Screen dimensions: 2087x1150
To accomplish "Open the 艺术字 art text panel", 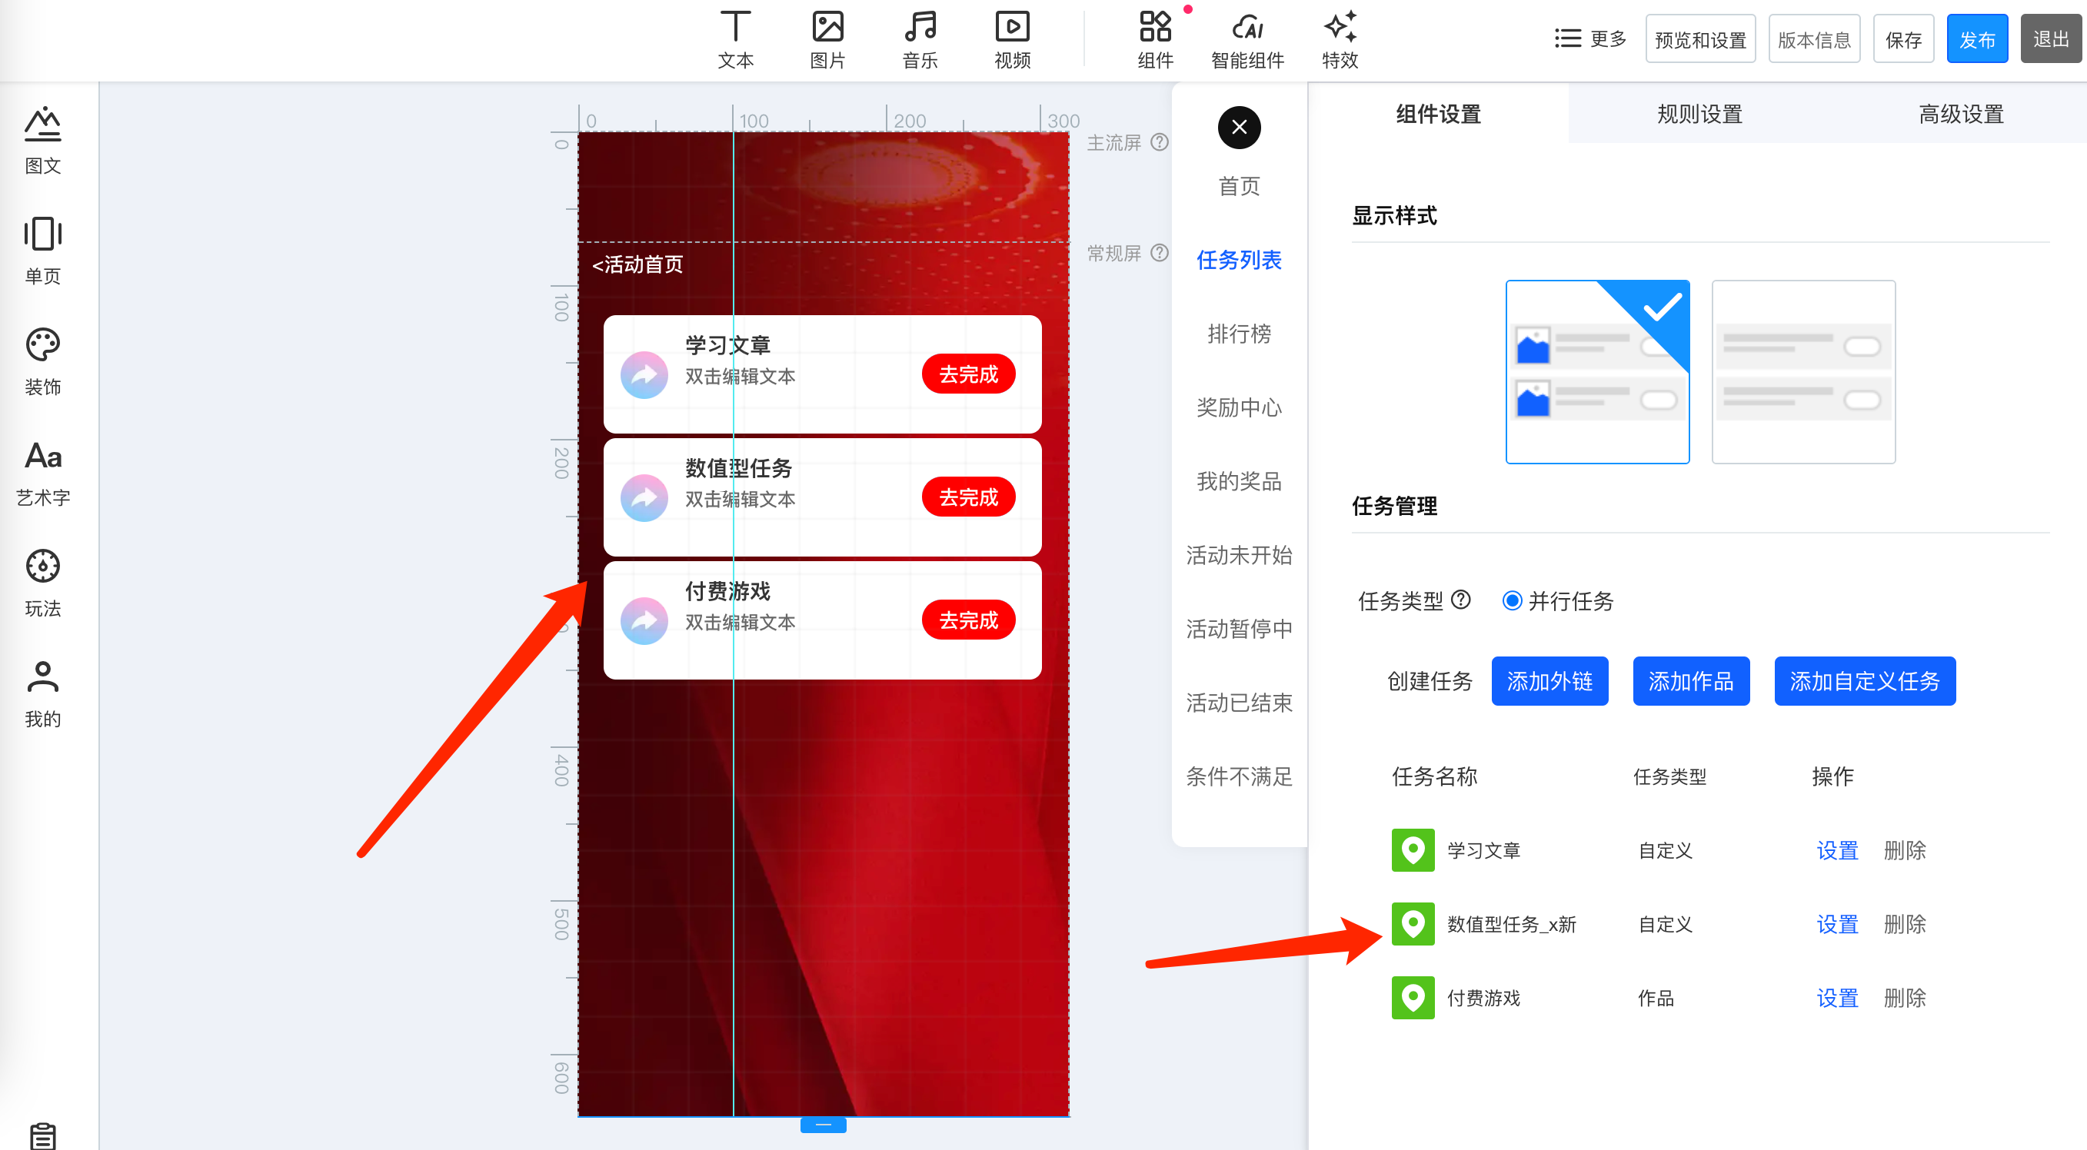I will point(42,473).
